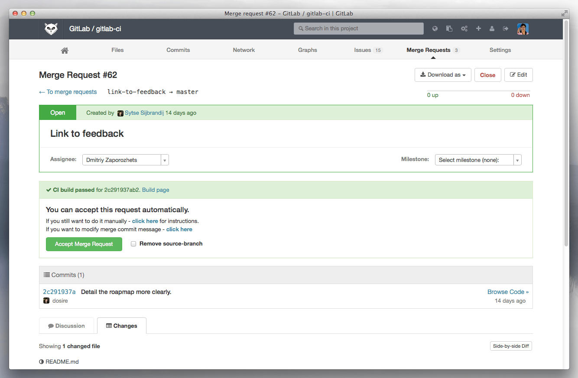Viewport: 578px width, 378px height.
Task: Click the Side-by-side Diff button
Action: click(511, 346)
